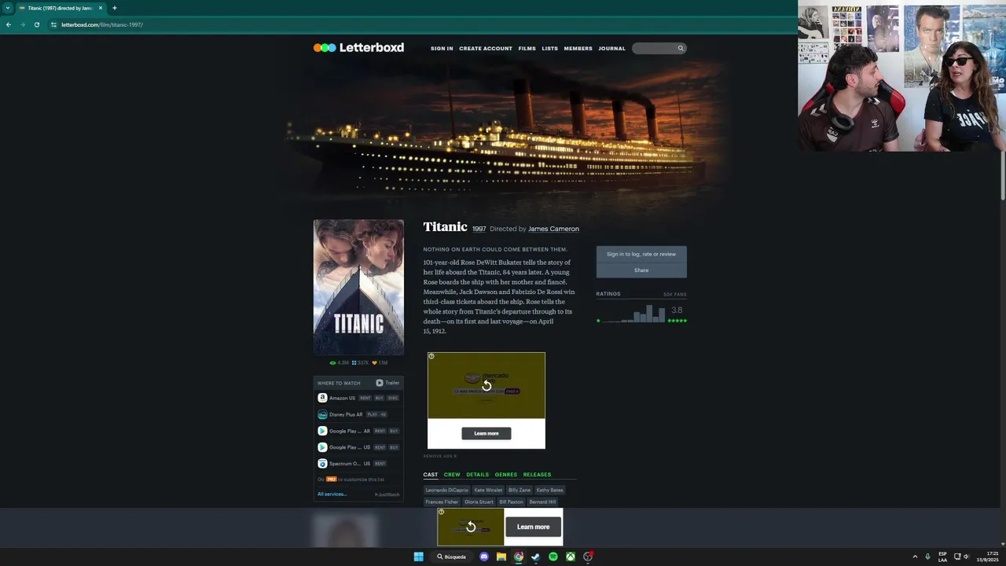The image size is (1006, 566).
Task: Open CREATE ACCOUNT in the header
Action: tap(486, 49)
